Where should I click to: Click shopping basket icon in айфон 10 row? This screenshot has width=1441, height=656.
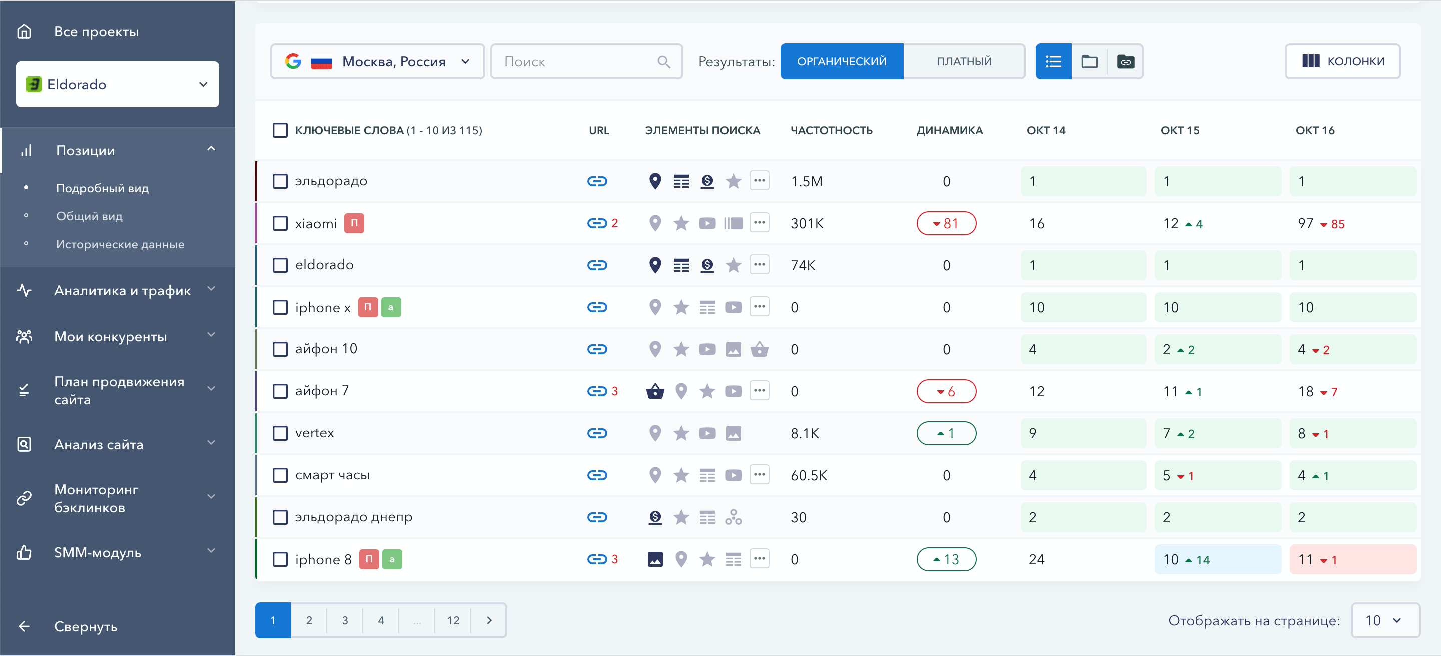759,350
